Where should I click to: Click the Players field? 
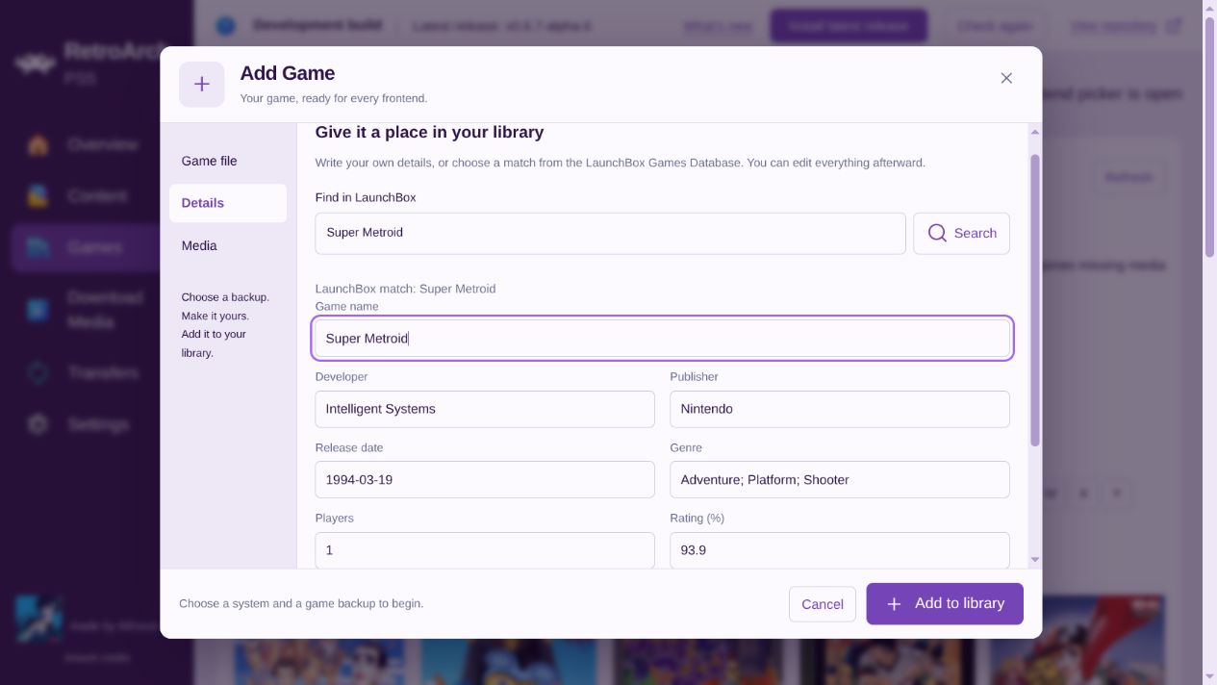(485, 550)
